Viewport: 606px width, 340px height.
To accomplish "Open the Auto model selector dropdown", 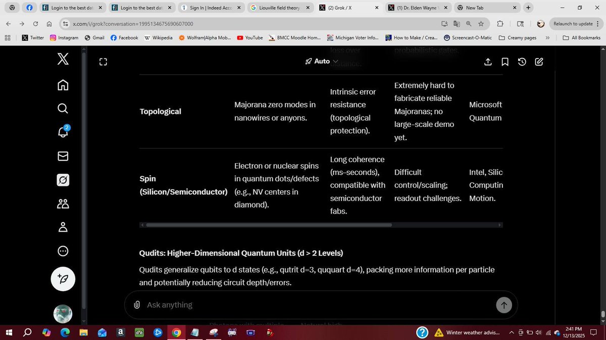I will pyautogui.click(x=322, y=61).
